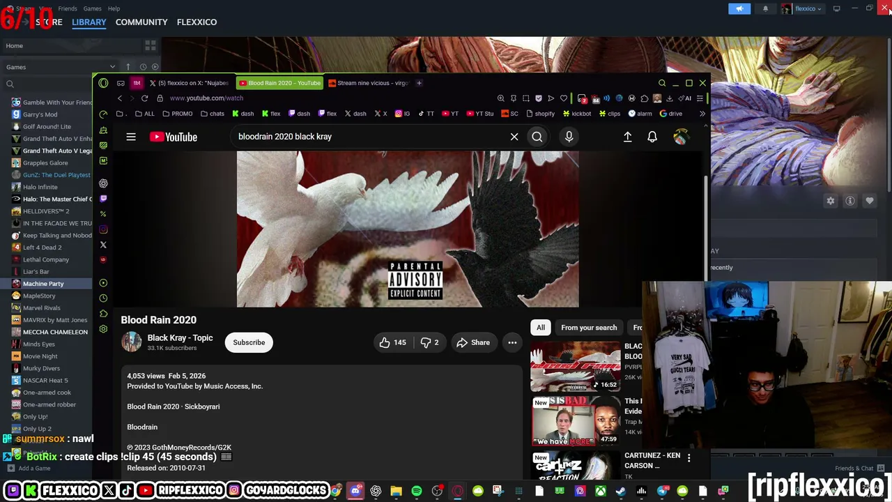Open Spotify from the taskbar
The width and height of the screenshot is (892, 502).
coord(417,492)
